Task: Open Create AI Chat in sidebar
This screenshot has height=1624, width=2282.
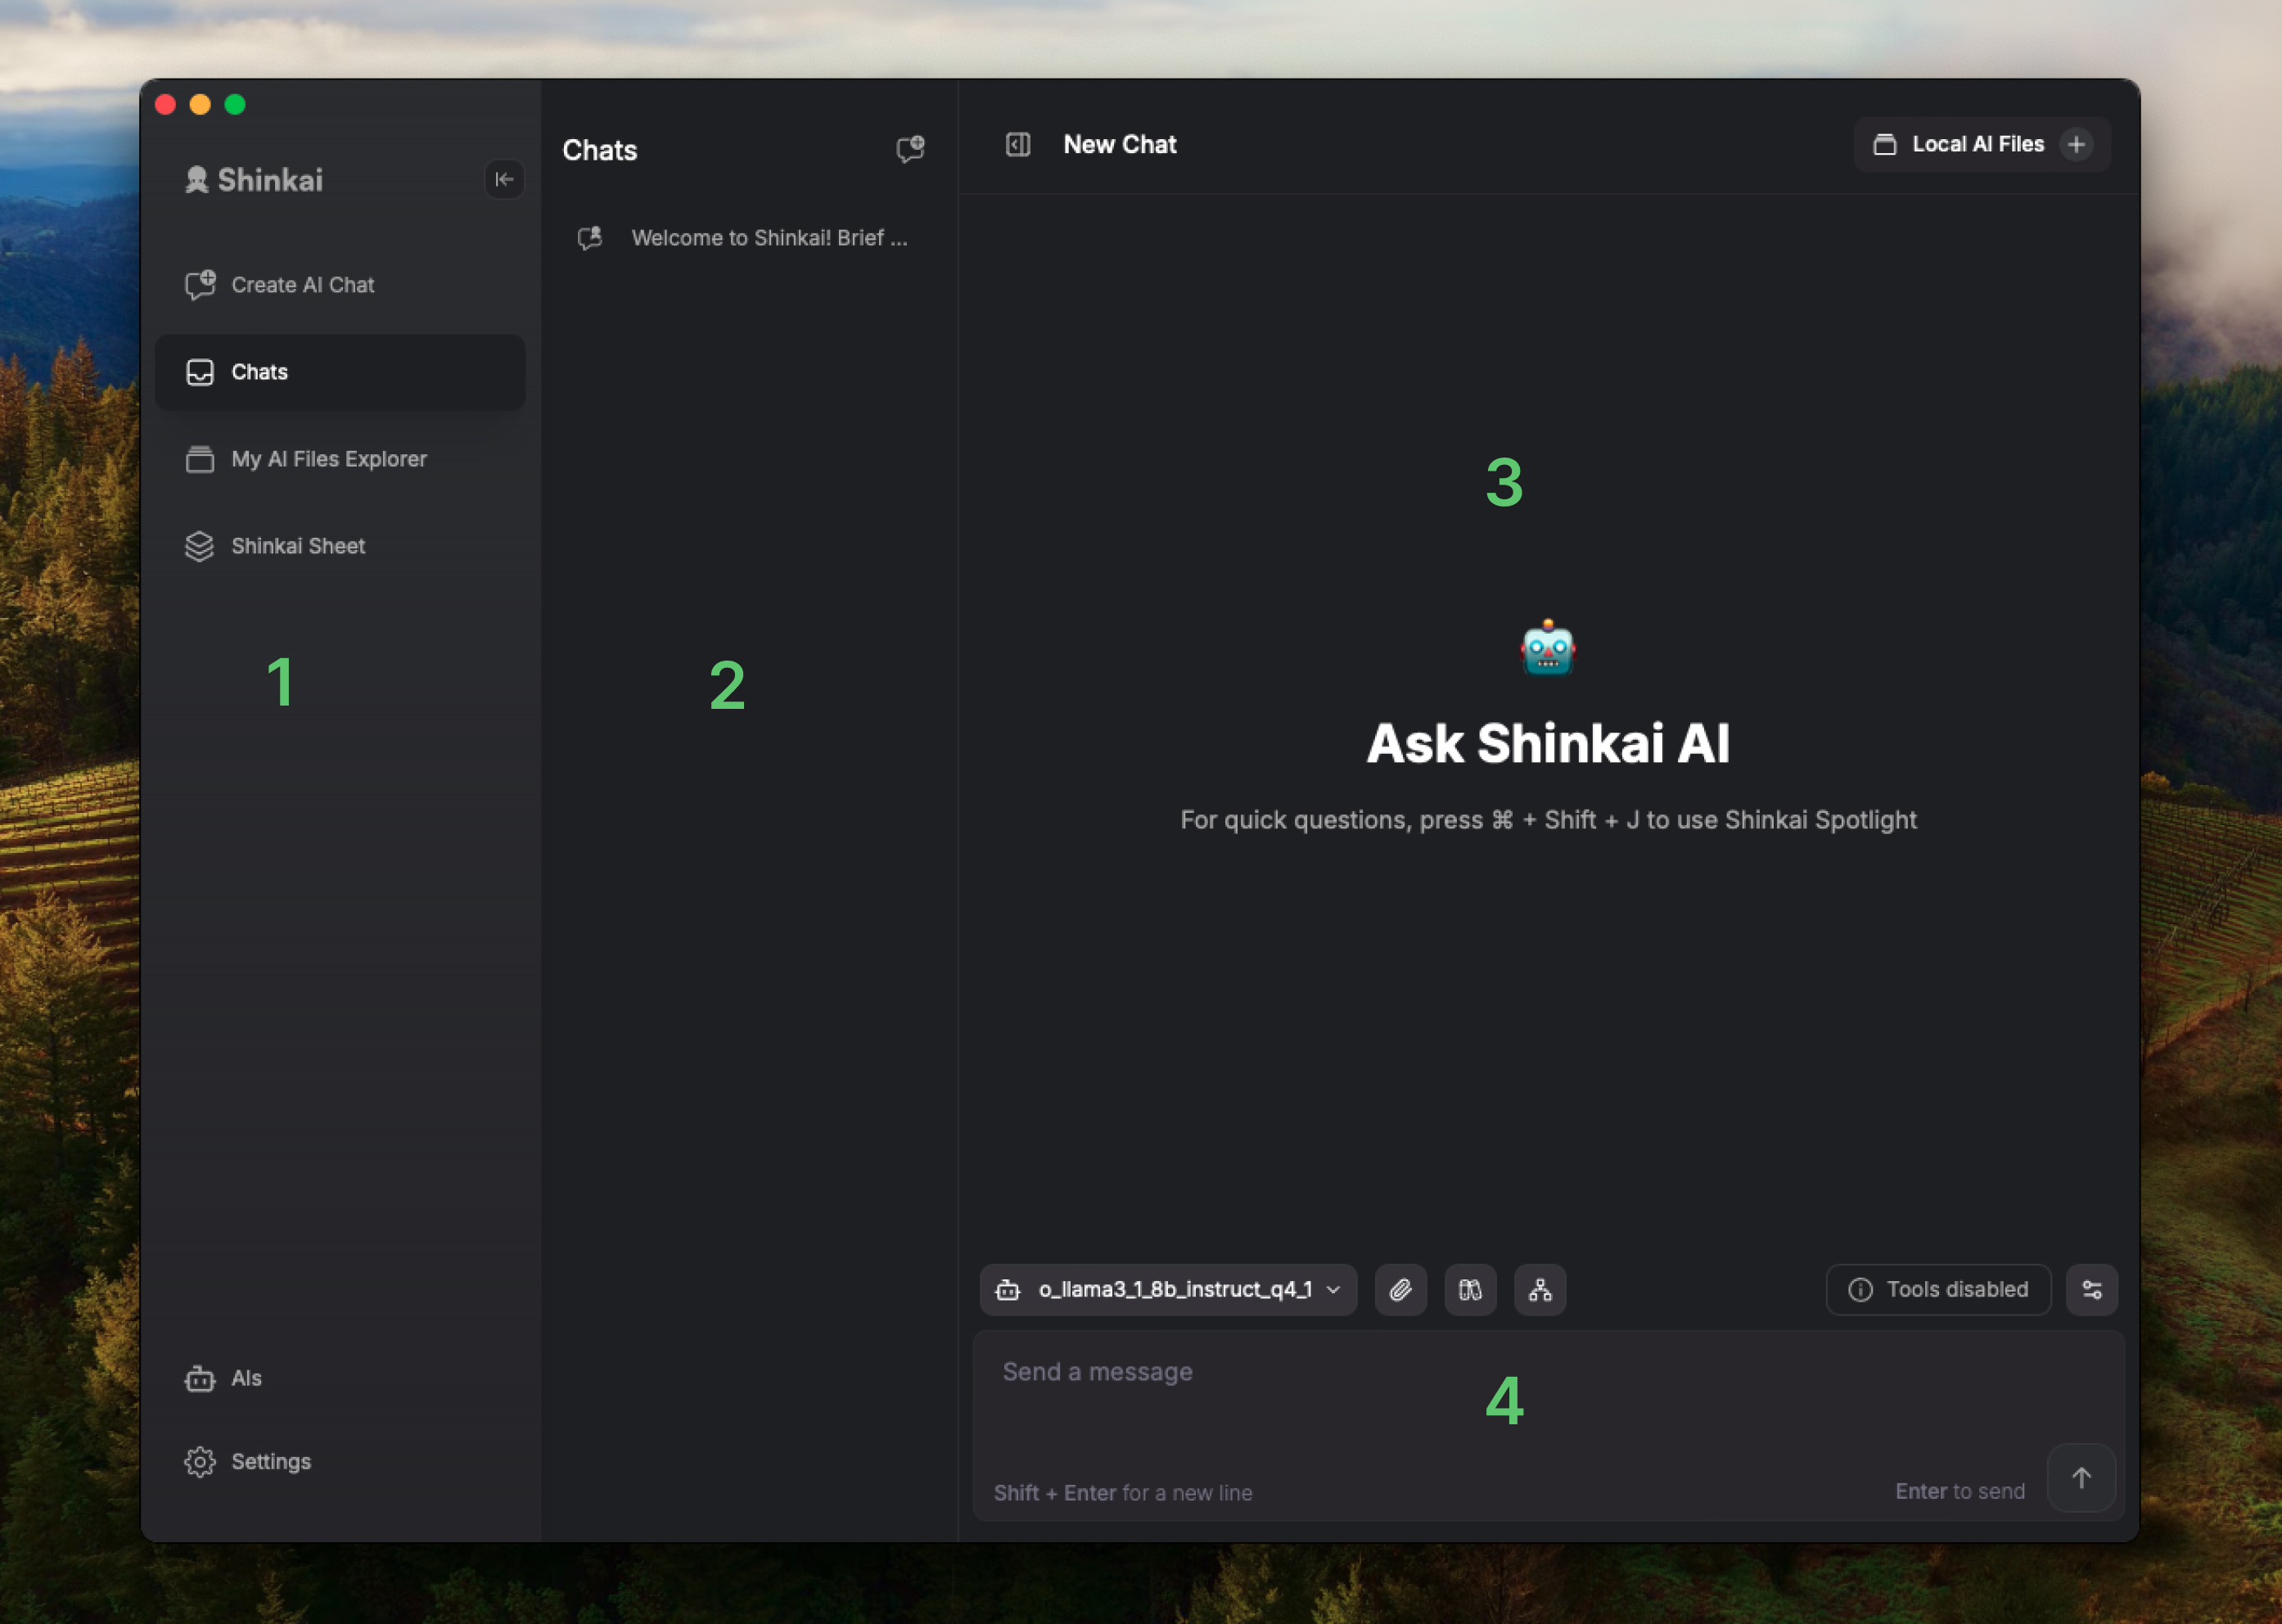Action: [302, 285]
